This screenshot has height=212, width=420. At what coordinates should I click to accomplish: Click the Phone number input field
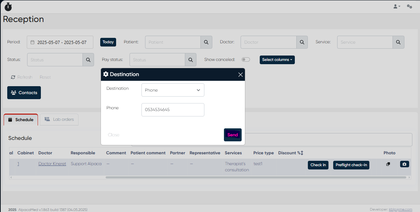[173, 110]
